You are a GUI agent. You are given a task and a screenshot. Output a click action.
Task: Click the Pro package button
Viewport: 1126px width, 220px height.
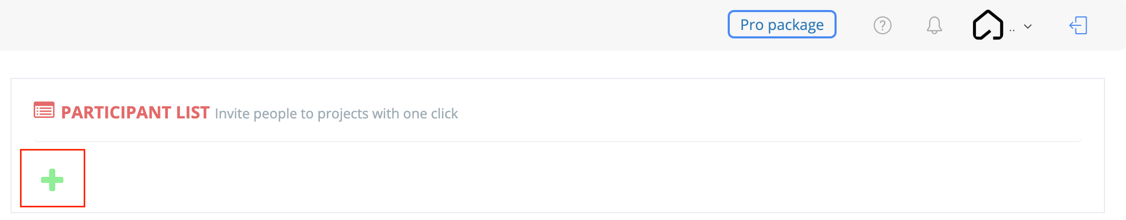[x=782, y=25]
